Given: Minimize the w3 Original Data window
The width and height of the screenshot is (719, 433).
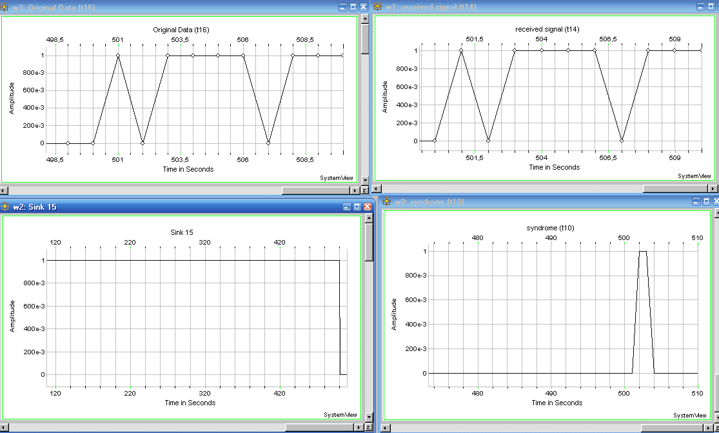Looking at the screenshot, I should tap(343, 7).
